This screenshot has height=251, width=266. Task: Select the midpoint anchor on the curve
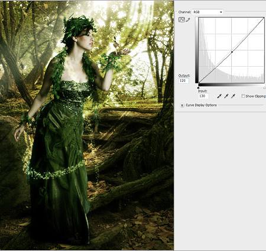coord(232,52)
